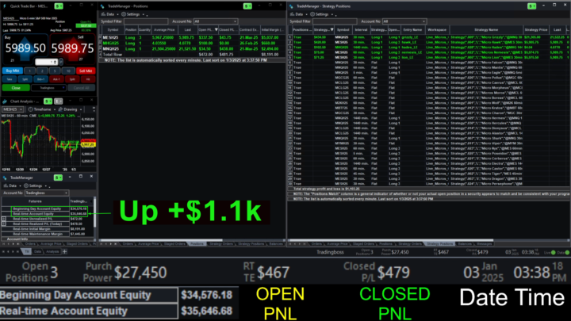The width and height of the screenshot is (571, 321).
Task: Click the Sell Mkt button
Action: click(x=86, y=71)
